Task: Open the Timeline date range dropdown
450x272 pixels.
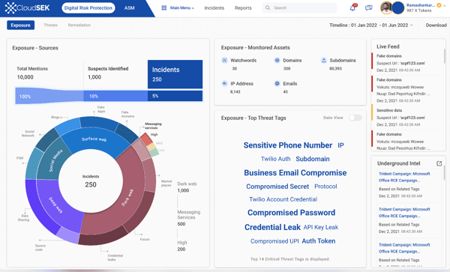Action: (x=371, y=25)
